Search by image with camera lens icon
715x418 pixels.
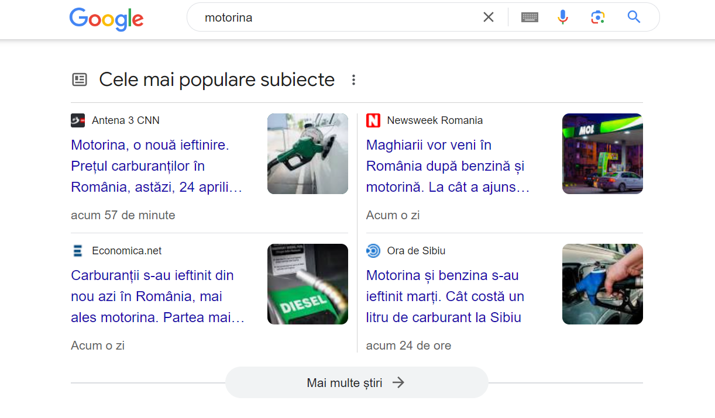point(597,18)
